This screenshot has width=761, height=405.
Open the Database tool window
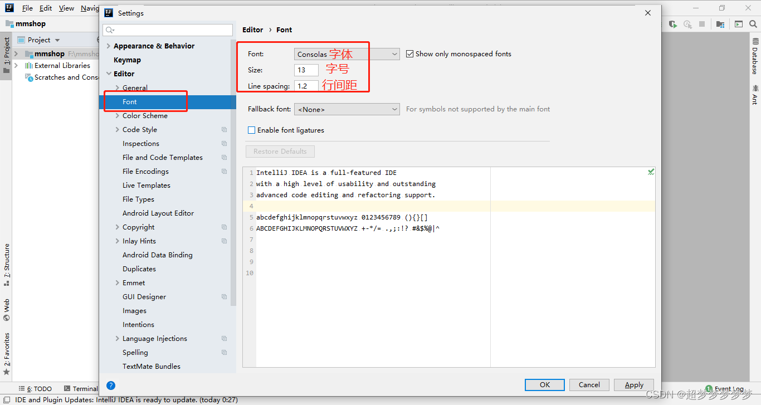point(755,56)
